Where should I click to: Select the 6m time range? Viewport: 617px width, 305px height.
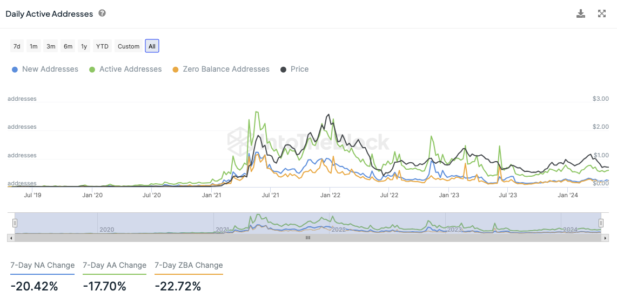click(68, 46)
